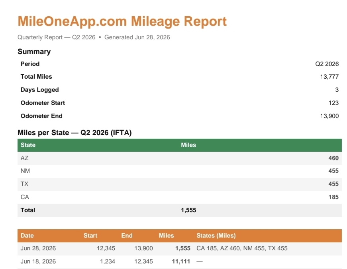
Task: Select the AZ miles value 460
Action: [x=333, y=158]
